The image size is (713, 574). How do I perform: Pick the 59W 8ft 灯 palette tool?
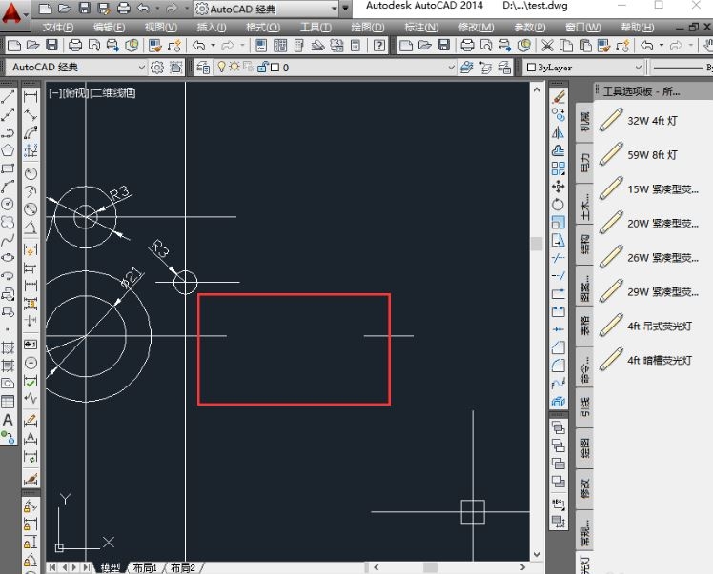[639, 155]
